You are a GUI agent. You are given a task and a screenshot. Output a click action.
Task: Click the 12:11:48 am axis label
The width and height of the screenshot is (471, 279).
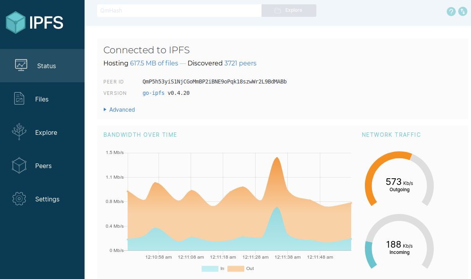(x=320, y=257)
